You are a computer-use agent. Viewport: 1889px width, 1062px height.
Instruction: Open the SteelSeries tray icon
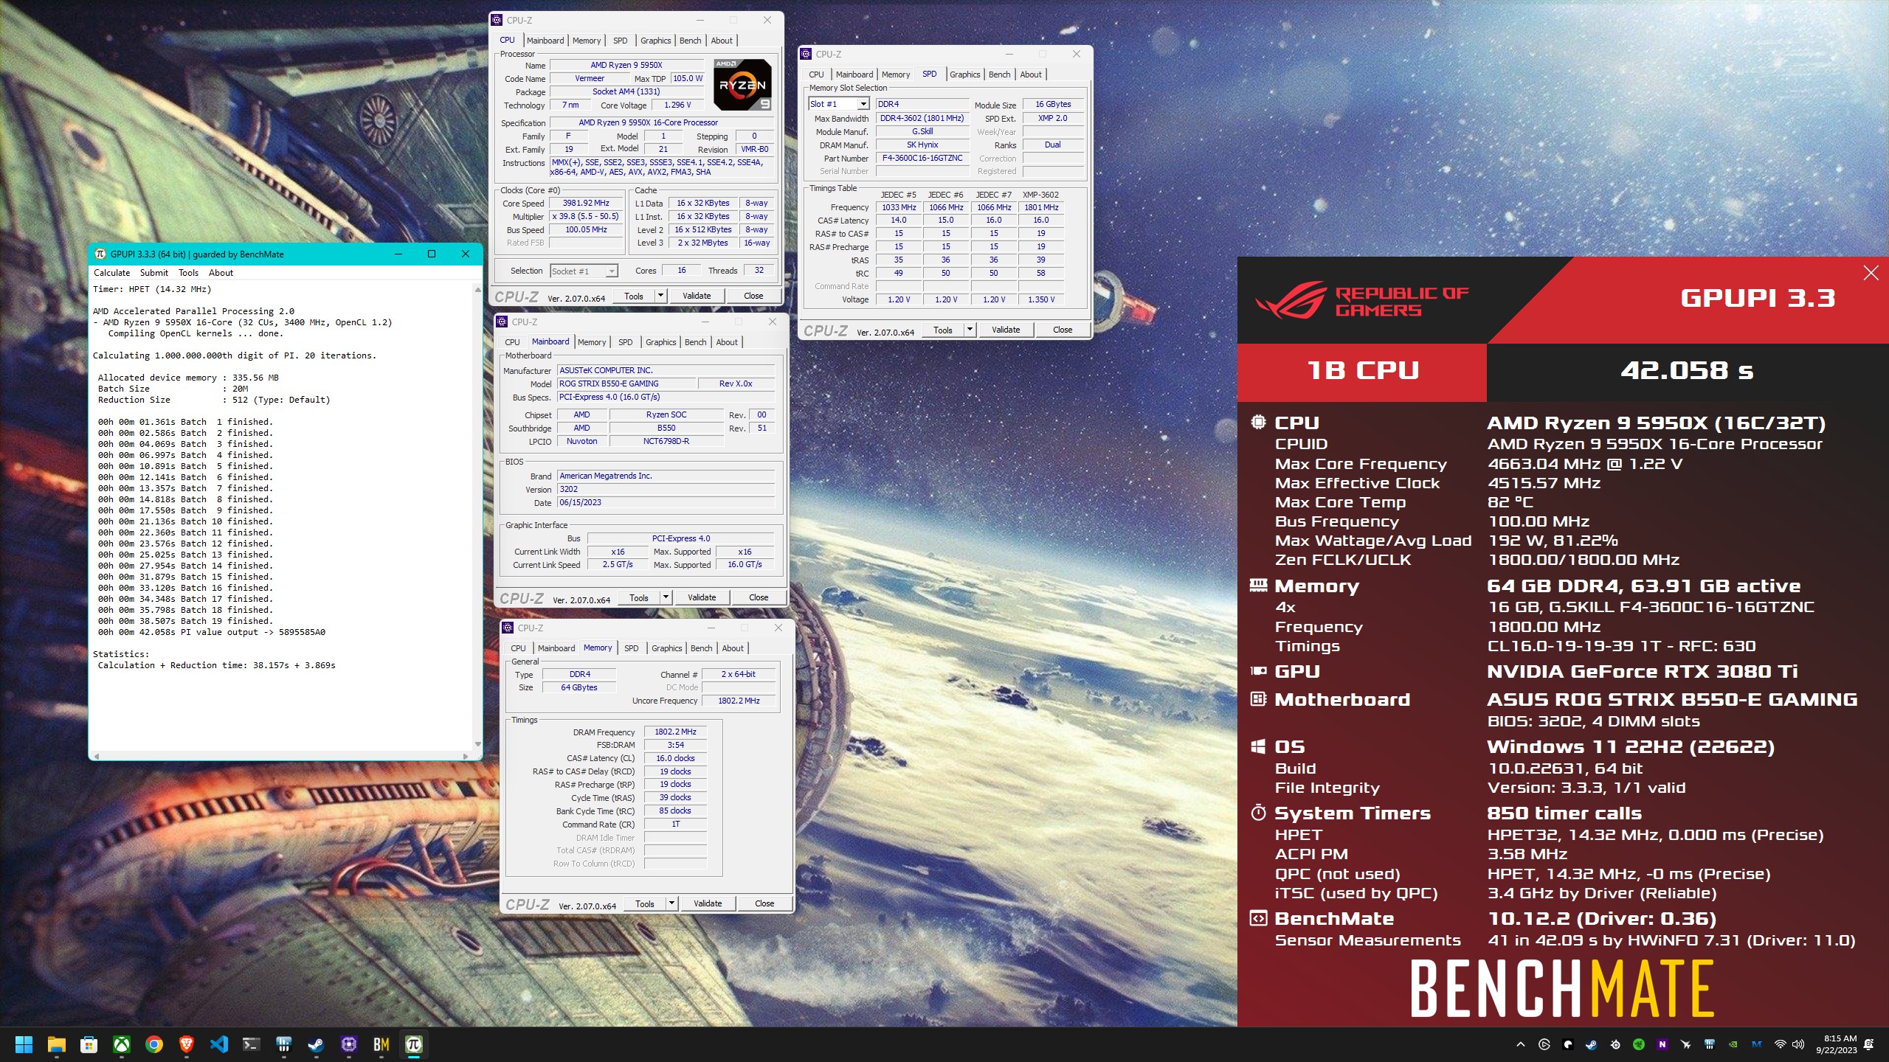click(1615, 1044)
